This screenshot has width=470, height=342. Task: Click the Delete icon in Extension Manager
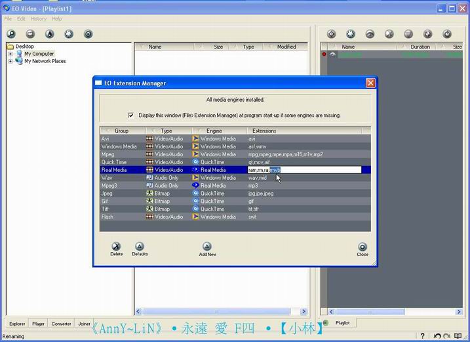(116, 247)
